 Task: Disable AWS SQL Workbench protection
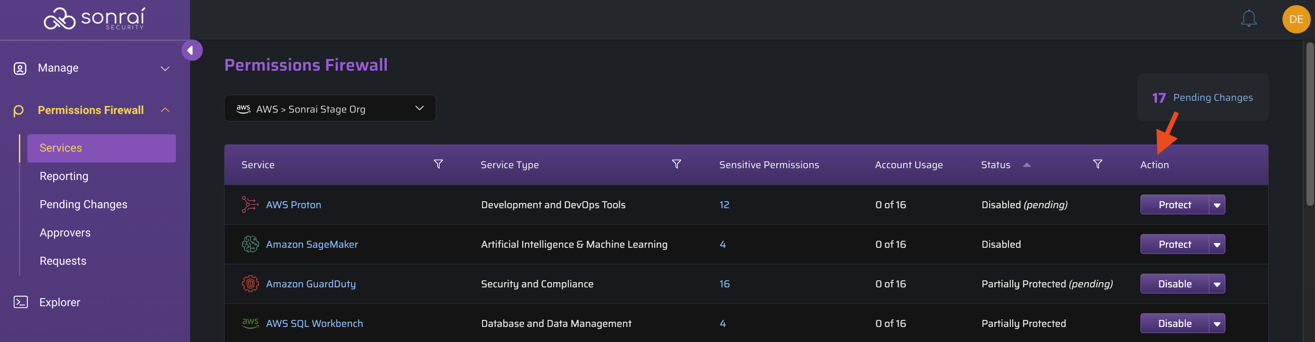coord(1174,324)
